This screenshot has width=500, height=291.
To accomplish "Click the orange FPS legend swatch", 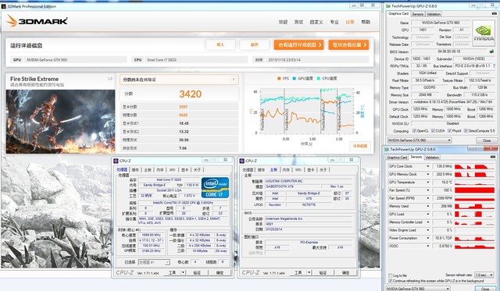I will 279,78.
